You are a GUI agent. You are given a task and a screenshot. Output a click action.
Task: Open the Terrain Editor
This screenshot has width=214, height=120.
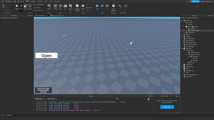click(x=49, y=7)
